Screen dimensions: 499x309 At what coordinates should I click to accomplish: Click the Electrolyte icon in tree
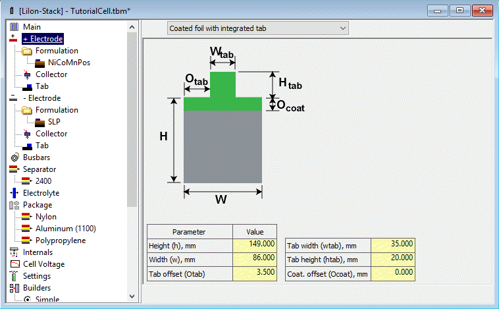pos(14,193)
